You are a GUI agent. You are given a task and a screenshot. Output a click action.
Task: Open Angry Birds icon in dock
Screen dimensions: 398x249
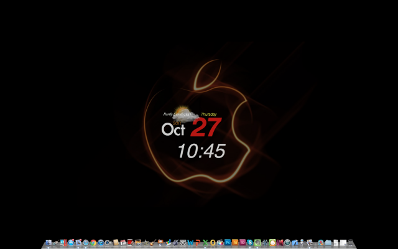tap(321, 243)
